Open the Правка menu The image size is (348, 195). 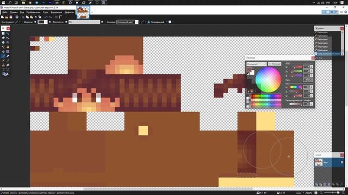(14, 12)
